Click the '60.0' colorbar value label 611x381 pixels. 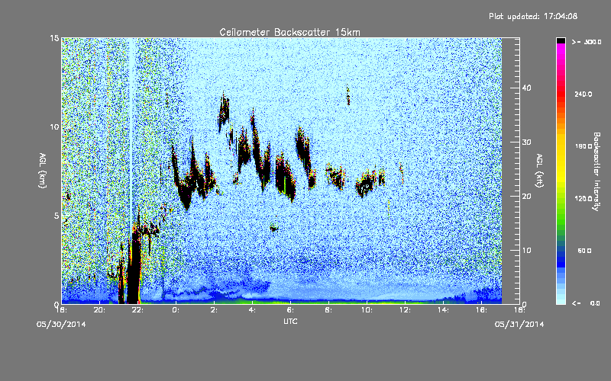point(584,251)
